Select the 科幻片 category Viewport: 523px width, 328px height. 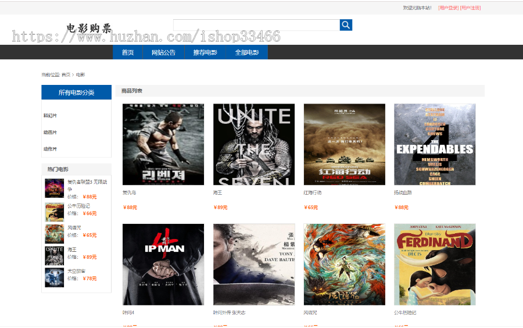[50, 116]
